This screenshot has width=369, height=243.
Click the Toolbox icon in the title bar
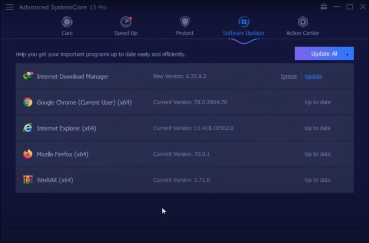[324, 7]
